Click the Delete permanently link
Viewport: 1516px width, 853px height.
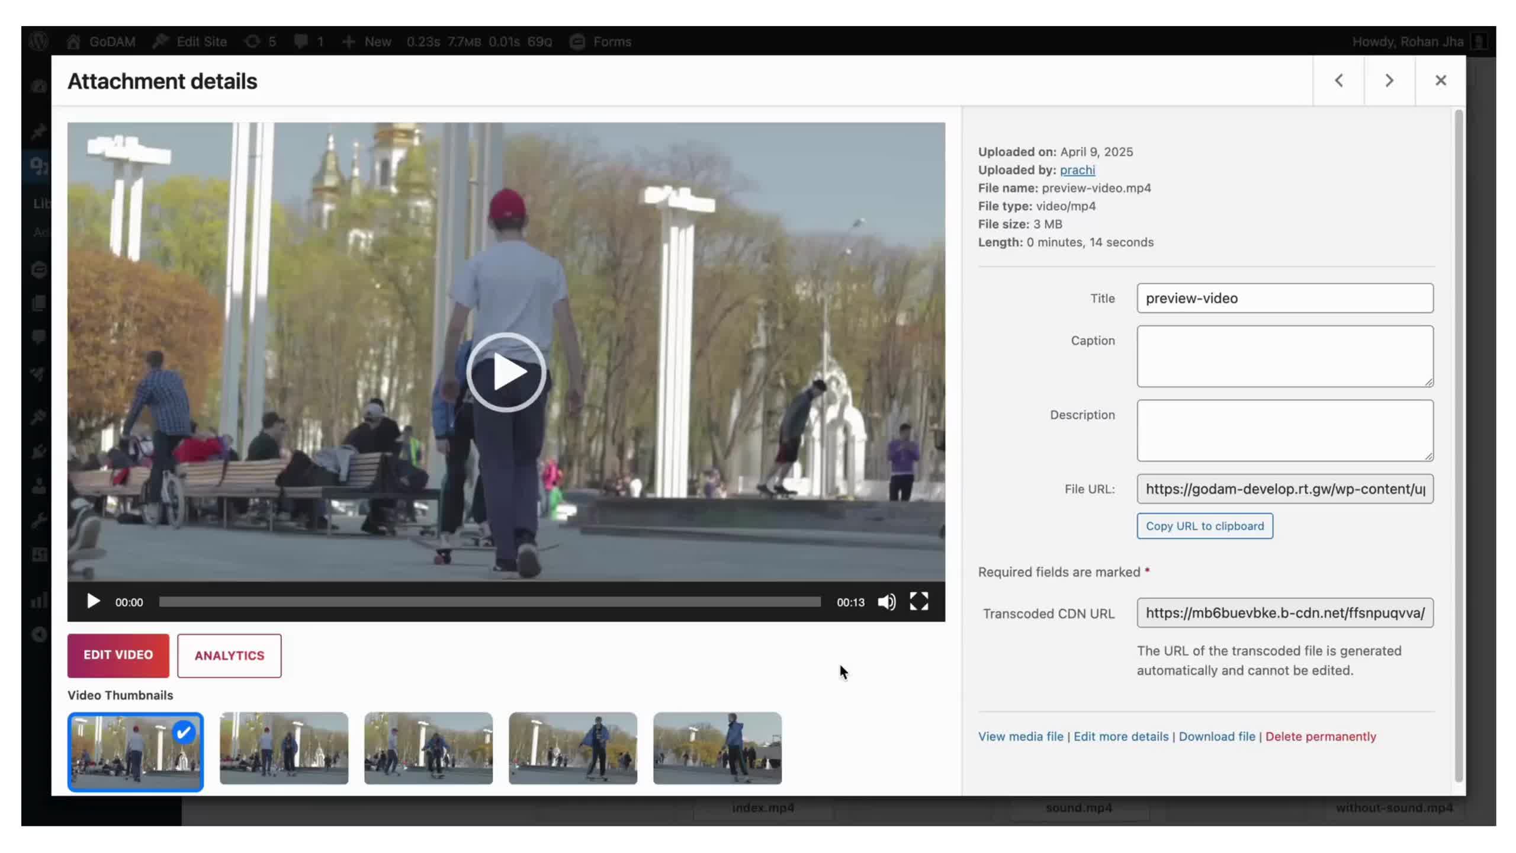tap(1320, 736)
